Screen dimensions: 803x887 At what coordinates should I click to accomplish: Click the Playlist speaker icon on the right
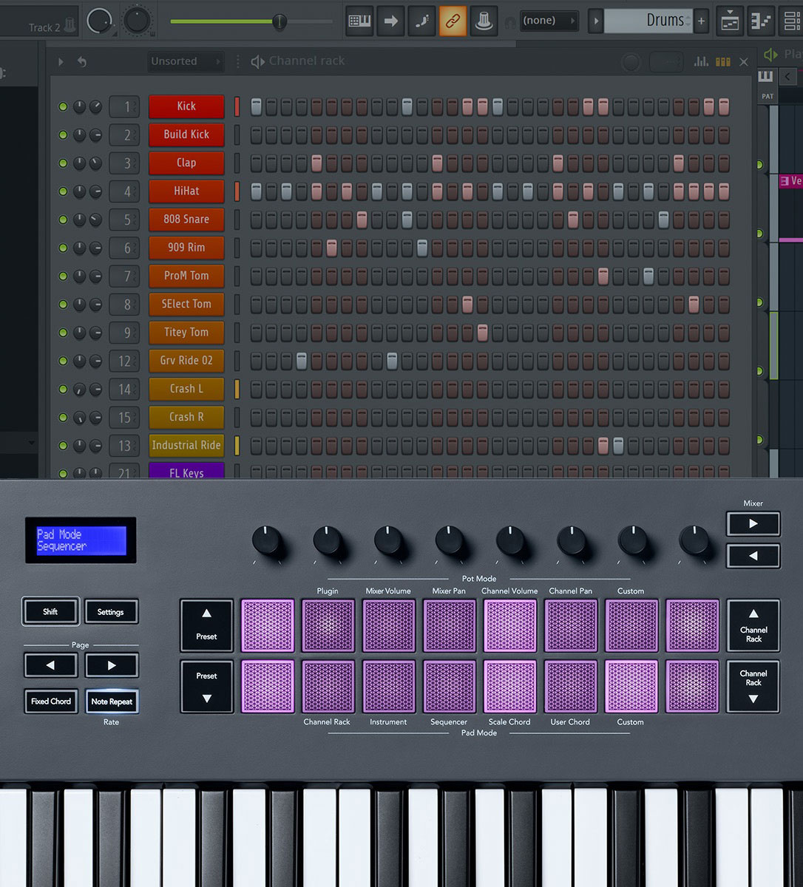[771, 53]
